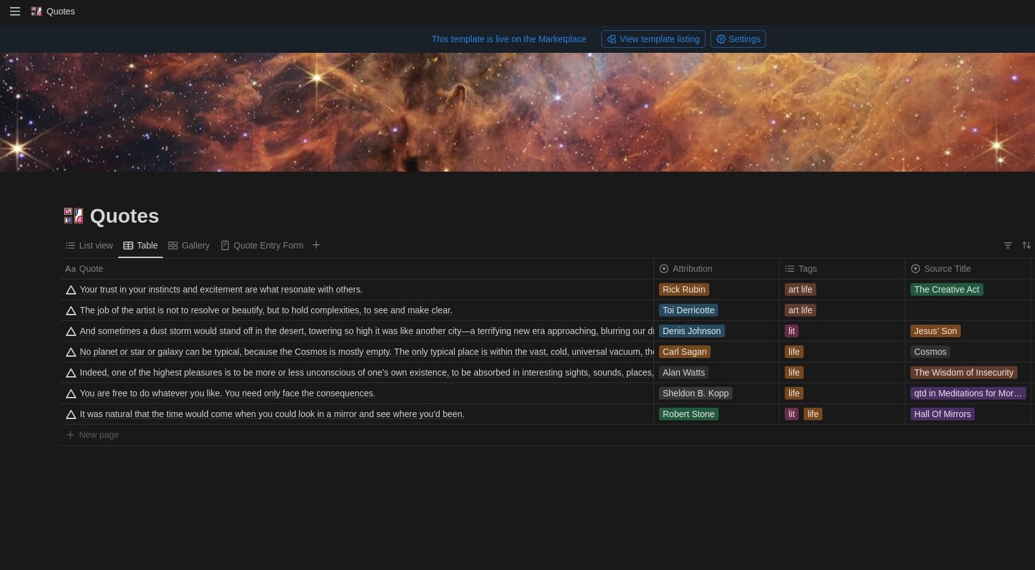Click the triangle icon of Robert Stone quote row
Screen dimensions: 1035x570
(71, 415)
